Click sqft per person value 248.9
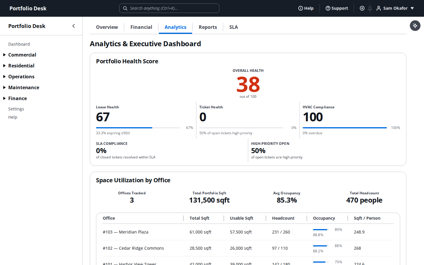Image resolution: width=424 pixels, height=265 pixels. pos(359,232)
